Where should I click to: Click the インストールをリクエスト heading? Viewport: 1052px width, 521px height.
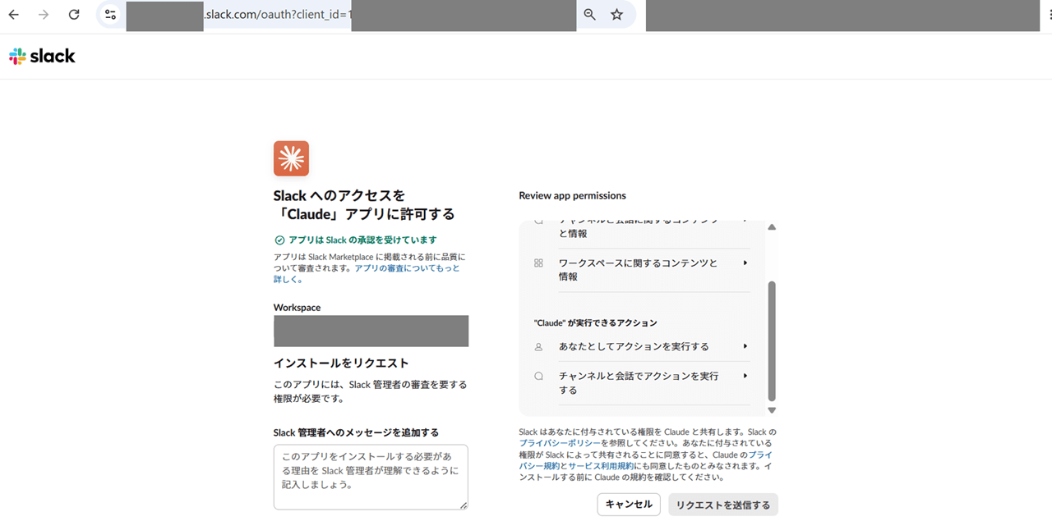click(x=341, y=363)
